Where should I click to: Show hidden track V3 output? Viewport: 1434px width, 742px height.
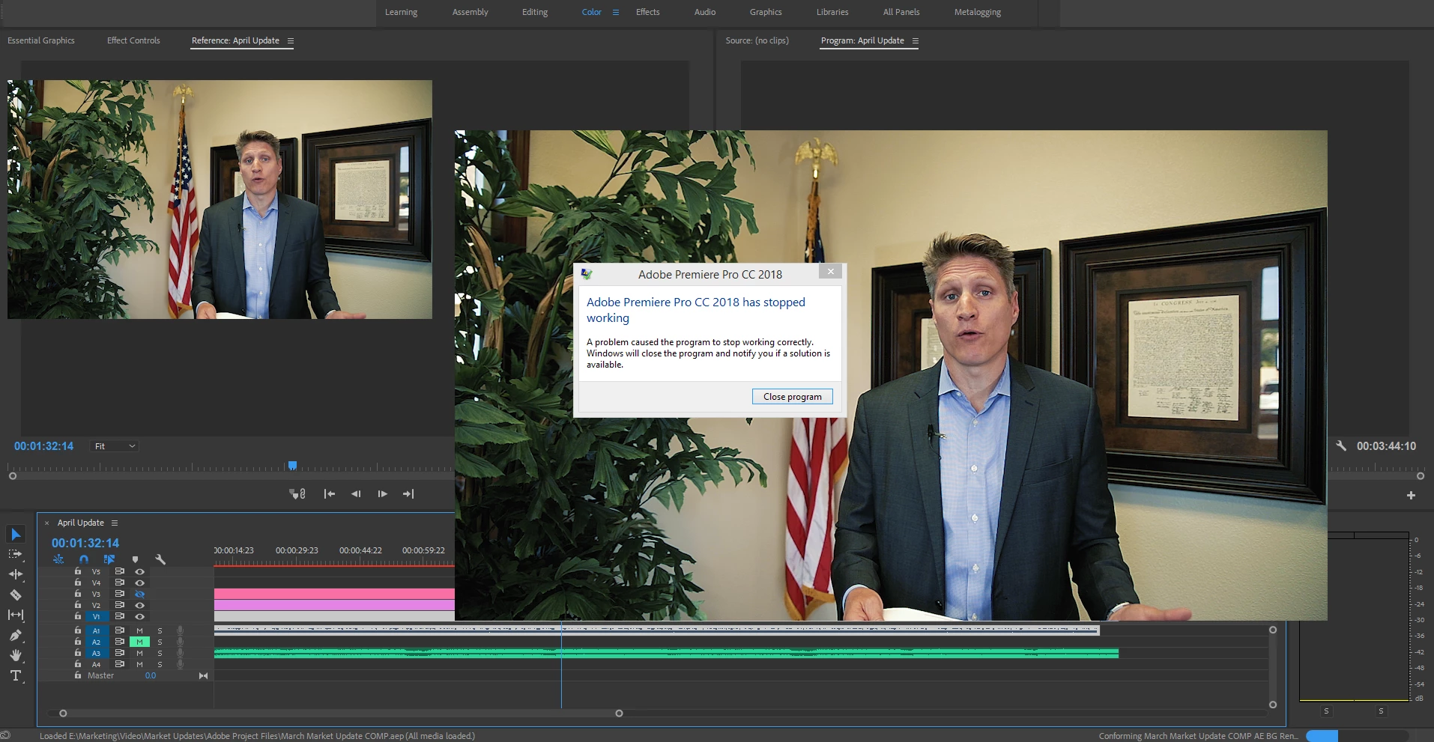[x=139, y=594]
